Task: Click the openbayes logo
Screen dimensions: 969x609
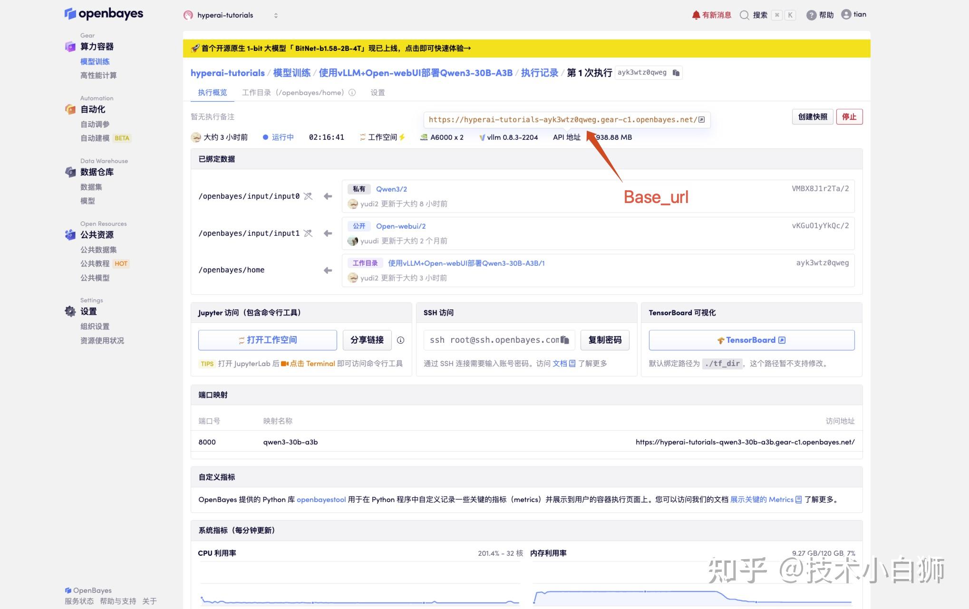Action: coord(104,14)
